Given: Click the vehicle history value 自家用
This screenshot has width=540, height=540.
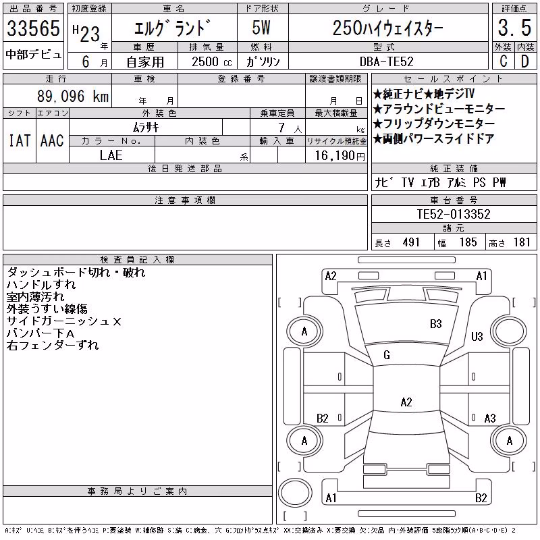Looking at the screenshot, I should [x=145, y=62].
